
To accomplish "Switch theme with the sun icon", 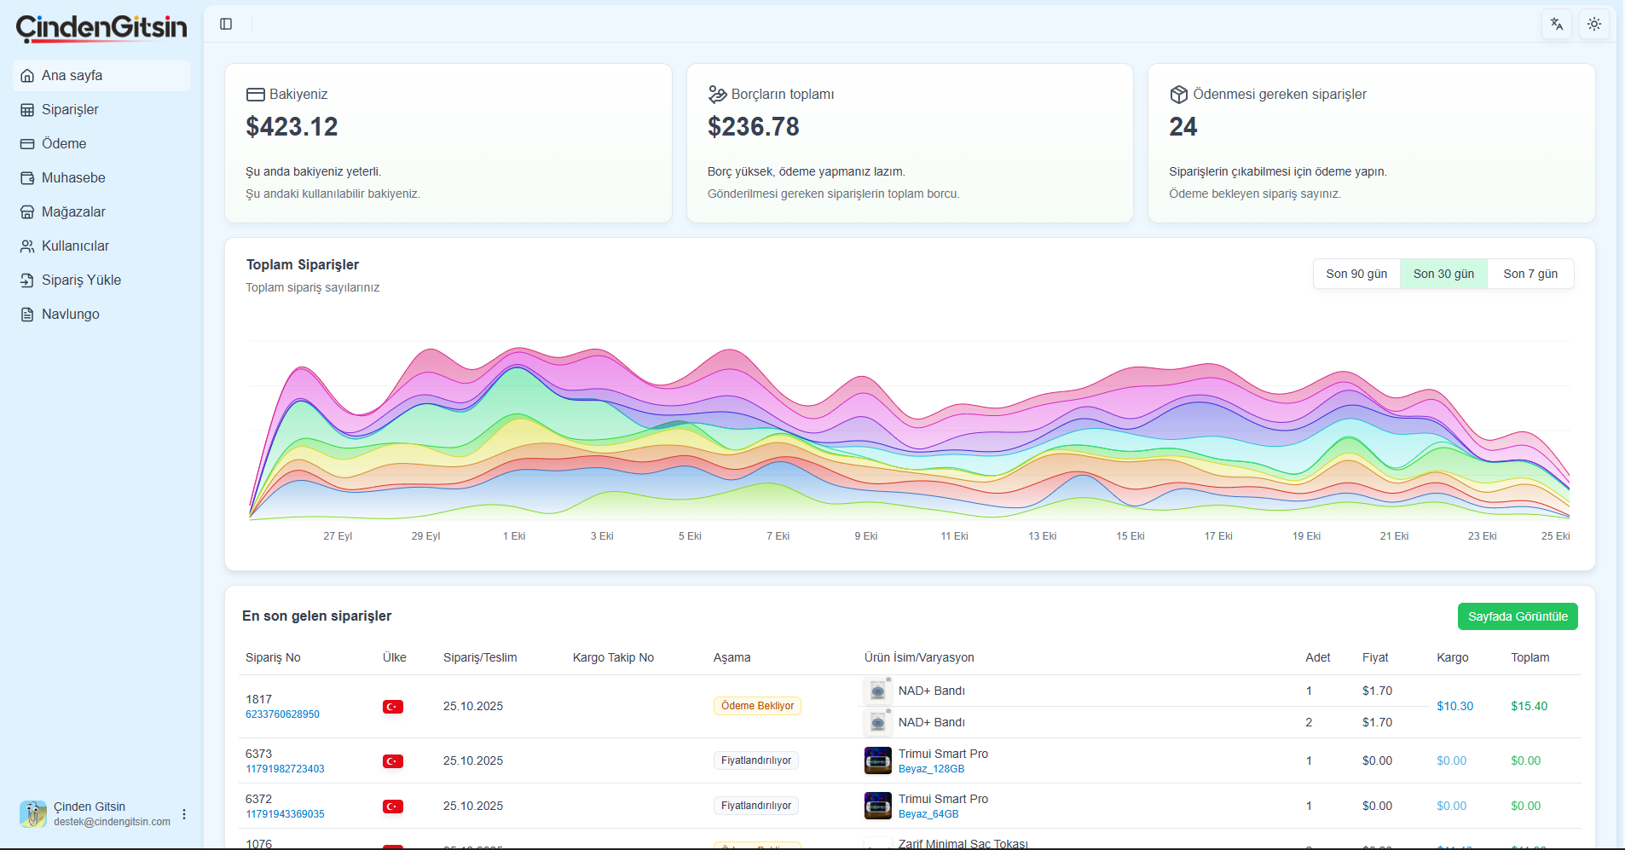I will click(1593, 24).
